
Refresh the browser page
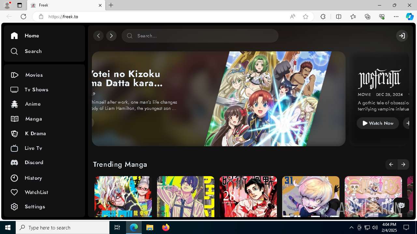(x=23, y=17)
